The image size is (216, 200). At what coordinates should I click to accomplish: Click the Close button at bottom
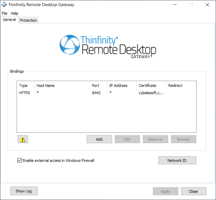pos(194,191)
